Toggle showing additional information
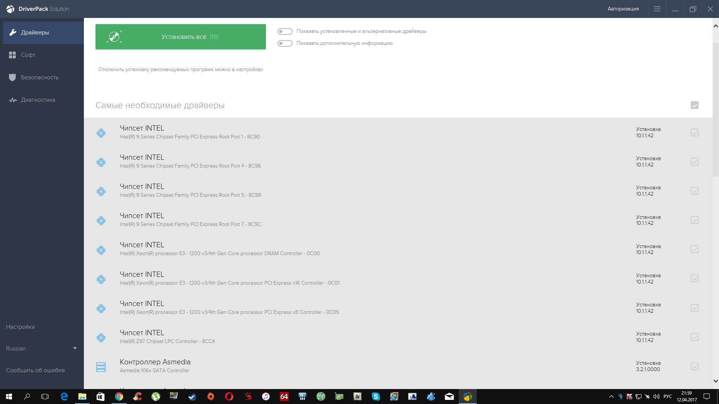The height and width of the screenshot is (404, 719). (285, 43)
